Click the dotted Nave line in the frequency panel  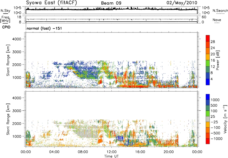pyautogui.click(x=111, y=19)
